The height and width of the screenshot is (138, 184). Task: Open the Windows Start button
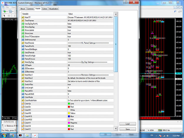pyautogui.click(x=4, y=136)
